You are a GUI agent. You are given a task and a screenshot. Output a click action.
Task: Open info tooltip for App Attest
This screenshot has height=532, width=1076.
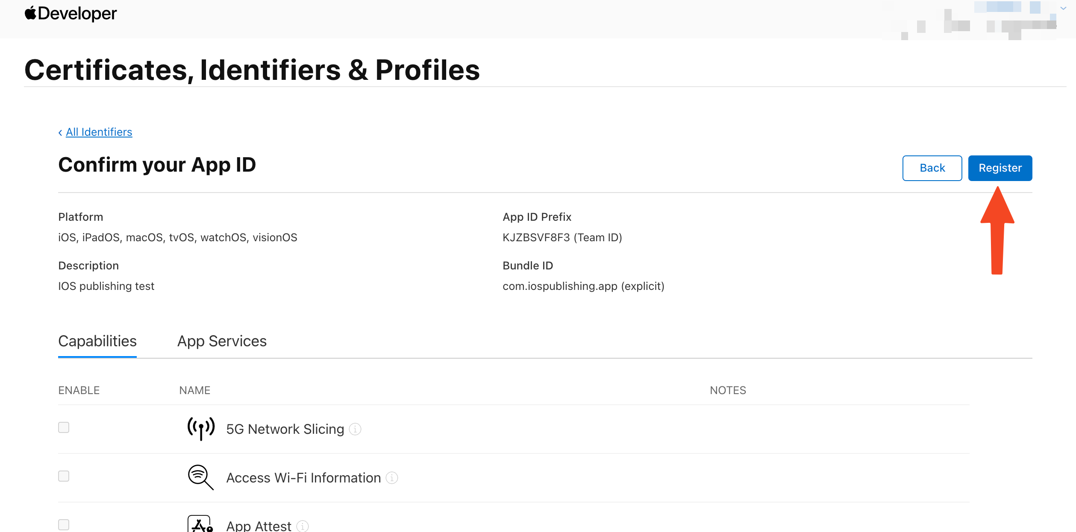(x=303, y=526)
